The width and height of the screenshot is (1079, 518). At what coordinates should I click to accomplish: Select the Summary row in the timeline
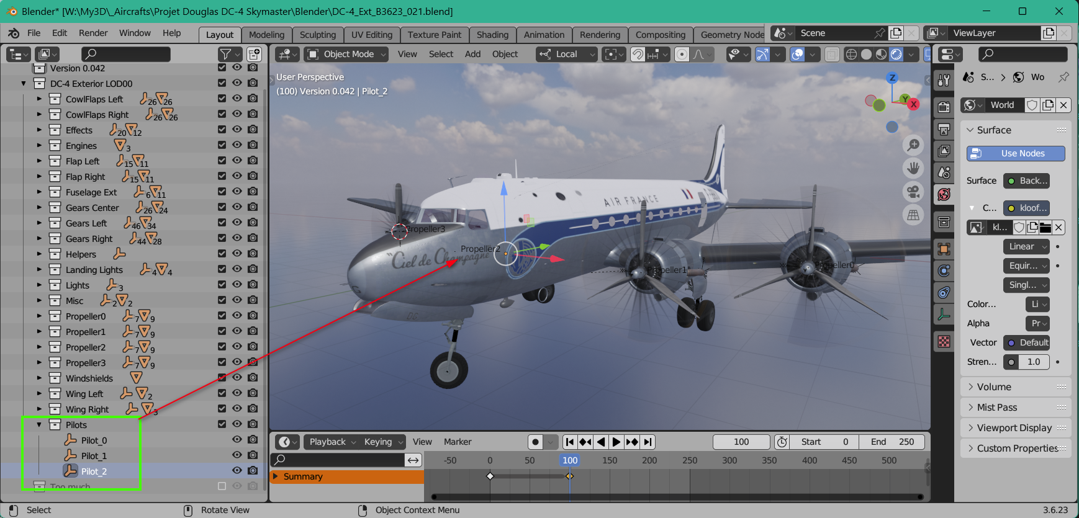pyautogui.click(x=348, y=476)
